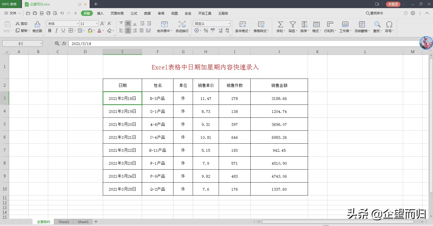
Task: Expand the Table Style (表格样式) dropdown
Action: point(268,31)
